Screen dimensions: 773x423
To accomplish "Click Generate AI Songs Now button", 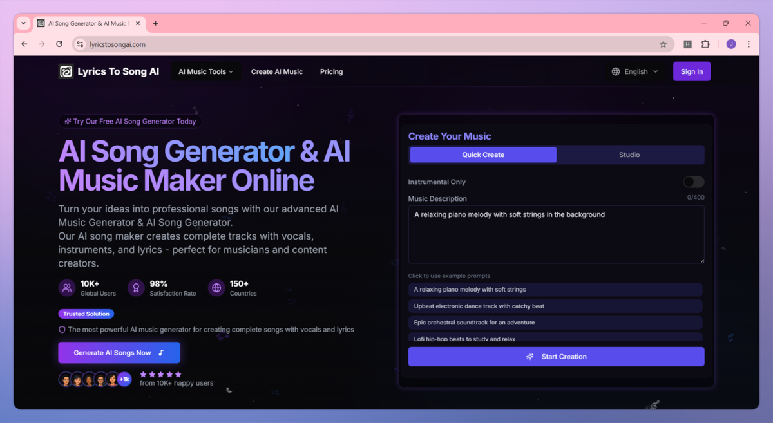I will coord(119,353).
